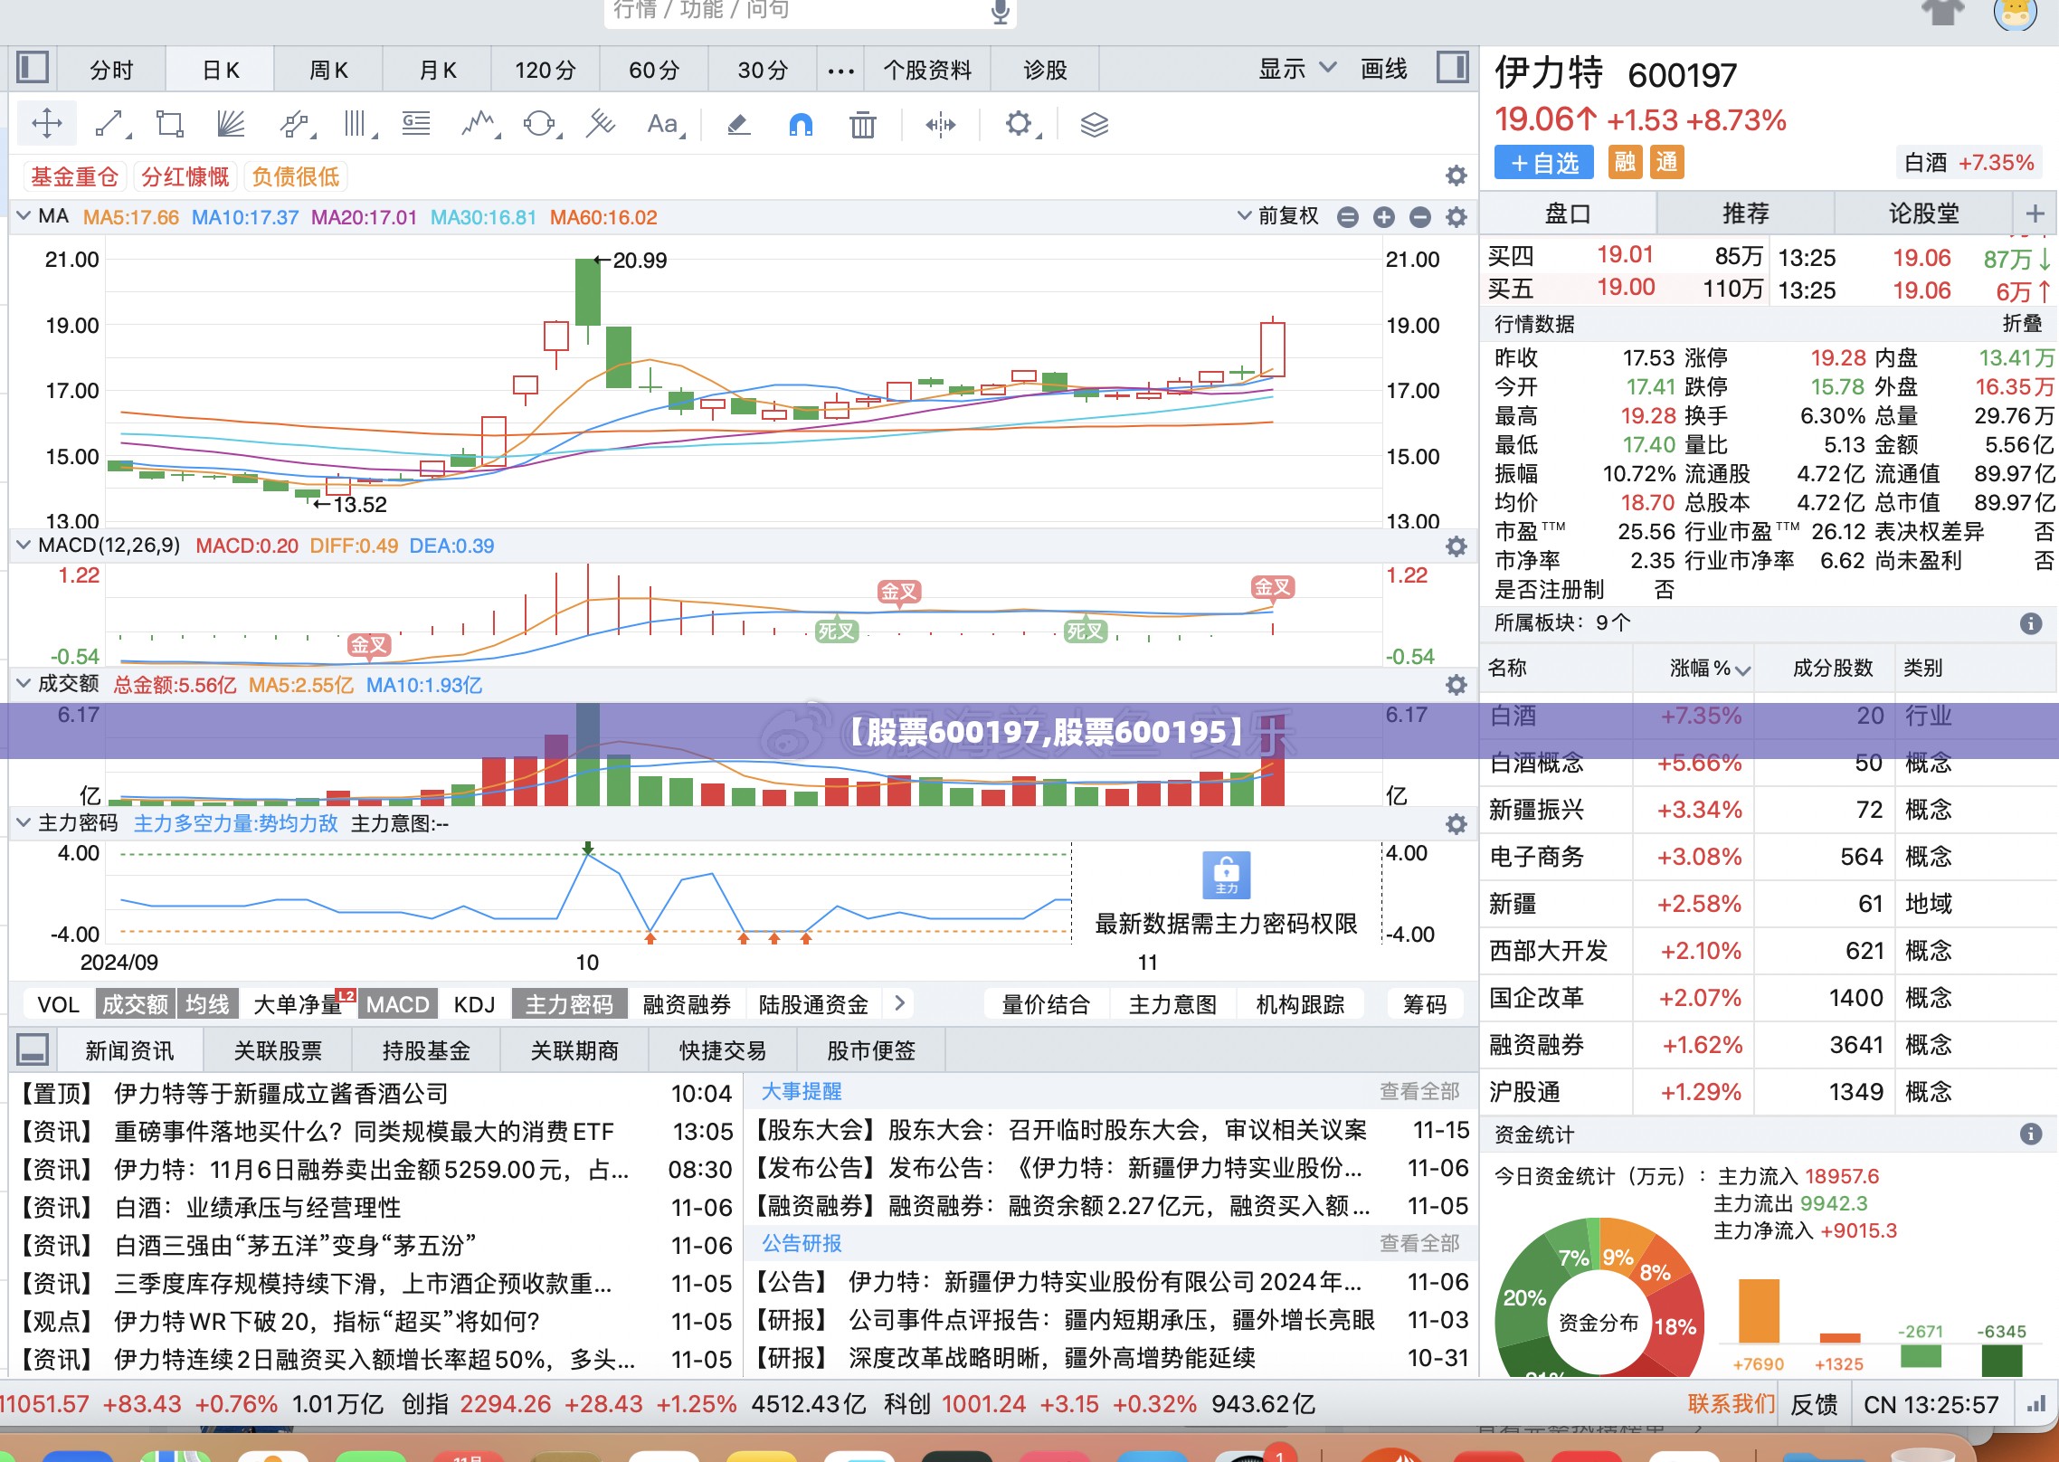Open the 显示 dropdown menu

point(1296,69)
